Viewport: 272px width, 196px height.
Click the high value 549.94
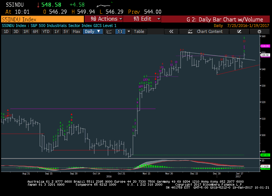(x=86, y=12)
